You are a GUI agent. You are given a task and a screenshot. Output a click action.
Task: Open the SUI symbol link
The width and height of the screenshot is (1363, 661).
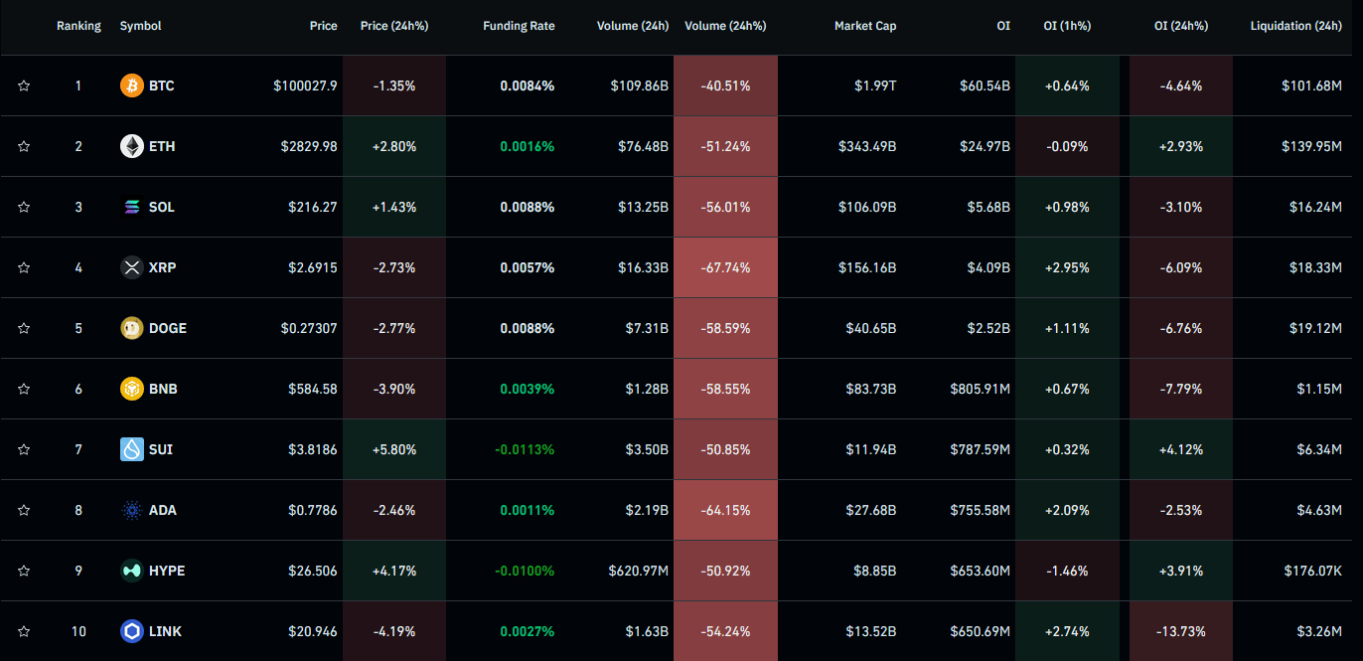pos(161,450)
